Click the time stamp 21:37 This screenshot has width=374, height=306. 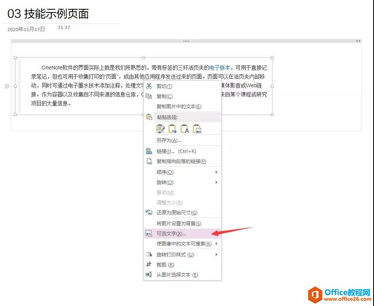tap(64, 27)
